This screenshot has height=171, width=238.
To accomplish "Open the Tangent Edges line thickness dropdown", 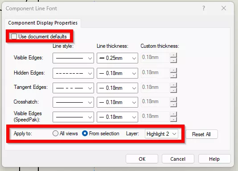I will [117, 88].
